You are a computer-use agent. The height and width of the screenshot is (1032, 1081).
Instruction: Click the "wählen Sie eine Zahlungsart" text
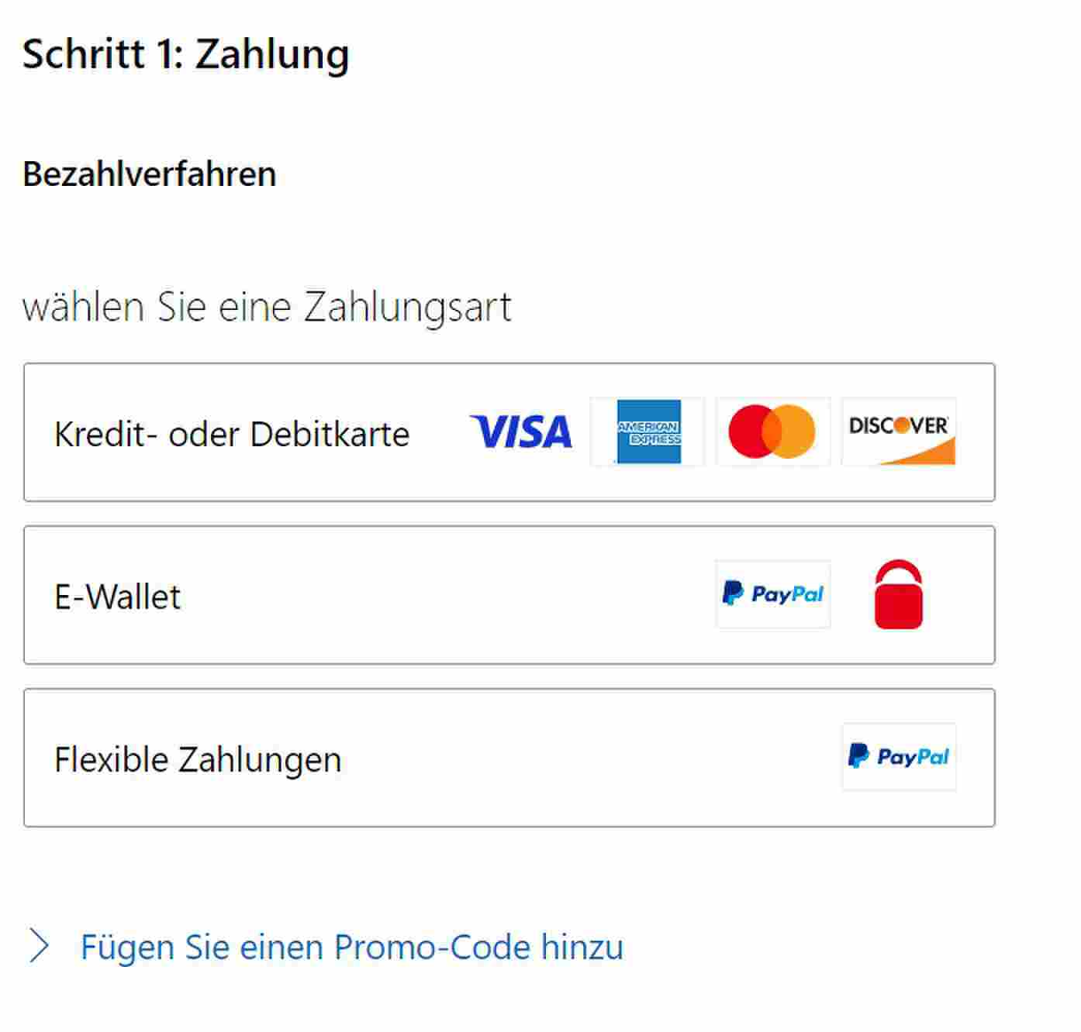pos(267,306)
